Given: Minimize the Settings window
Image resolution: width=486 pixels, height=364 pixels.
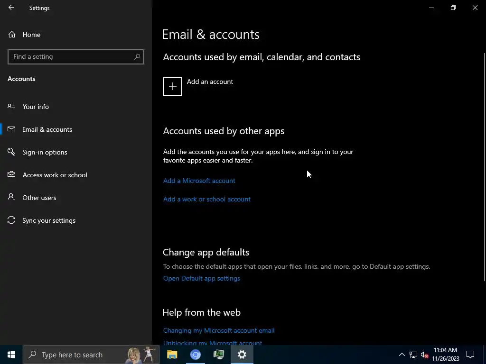Looking at the screenshot, I should 431,8.
